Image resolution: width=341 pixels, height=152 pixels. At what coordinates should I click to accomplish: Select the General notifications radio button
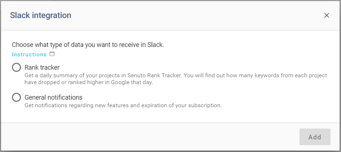[16, 97]
